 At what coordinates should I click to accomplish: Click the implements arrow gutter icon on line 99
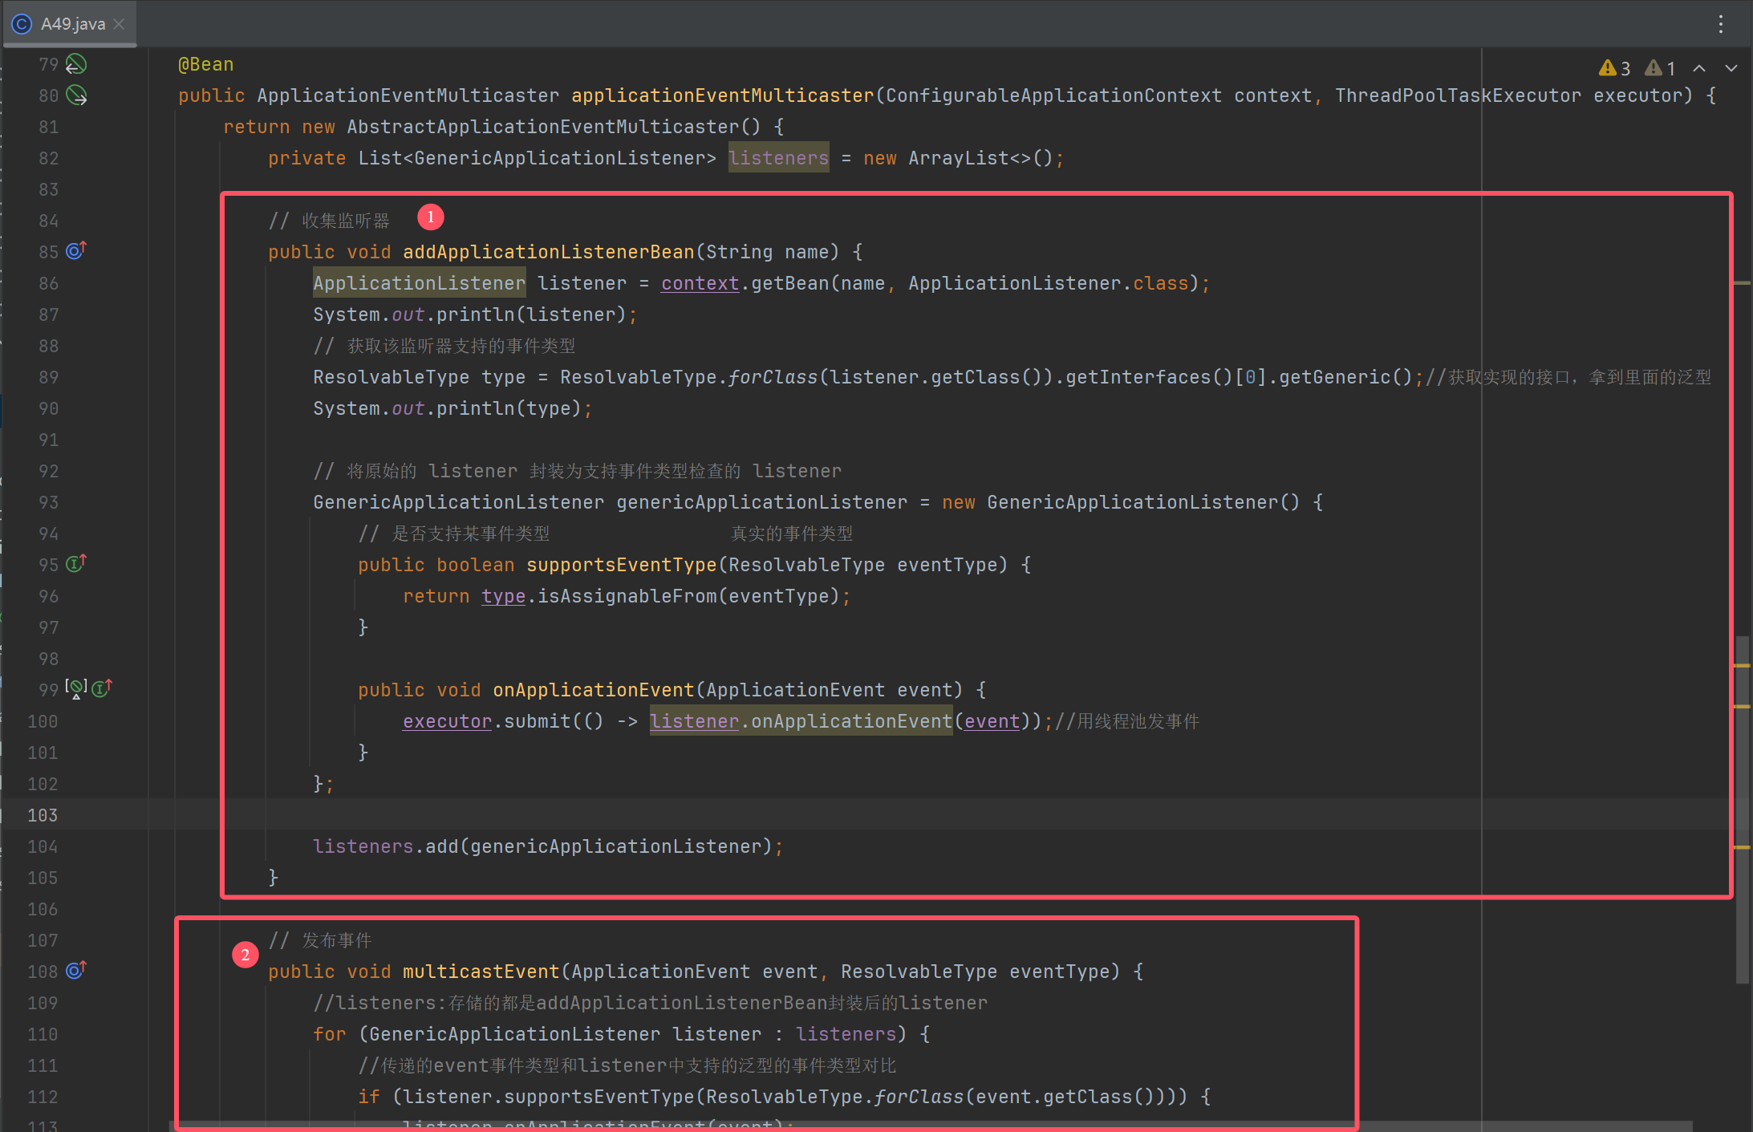point(102,688)
